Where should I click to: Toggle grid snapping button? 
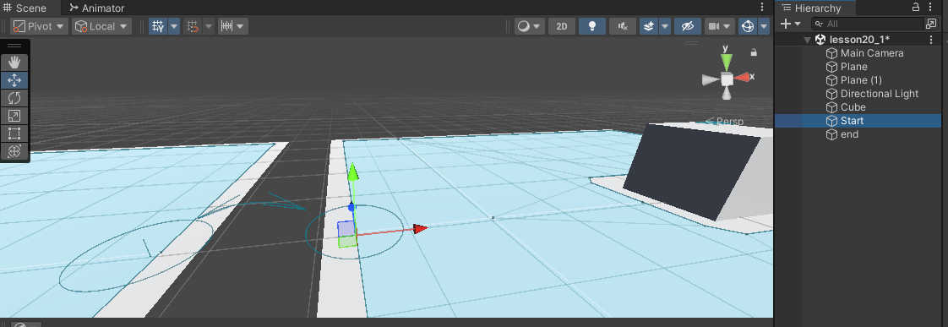193,26
